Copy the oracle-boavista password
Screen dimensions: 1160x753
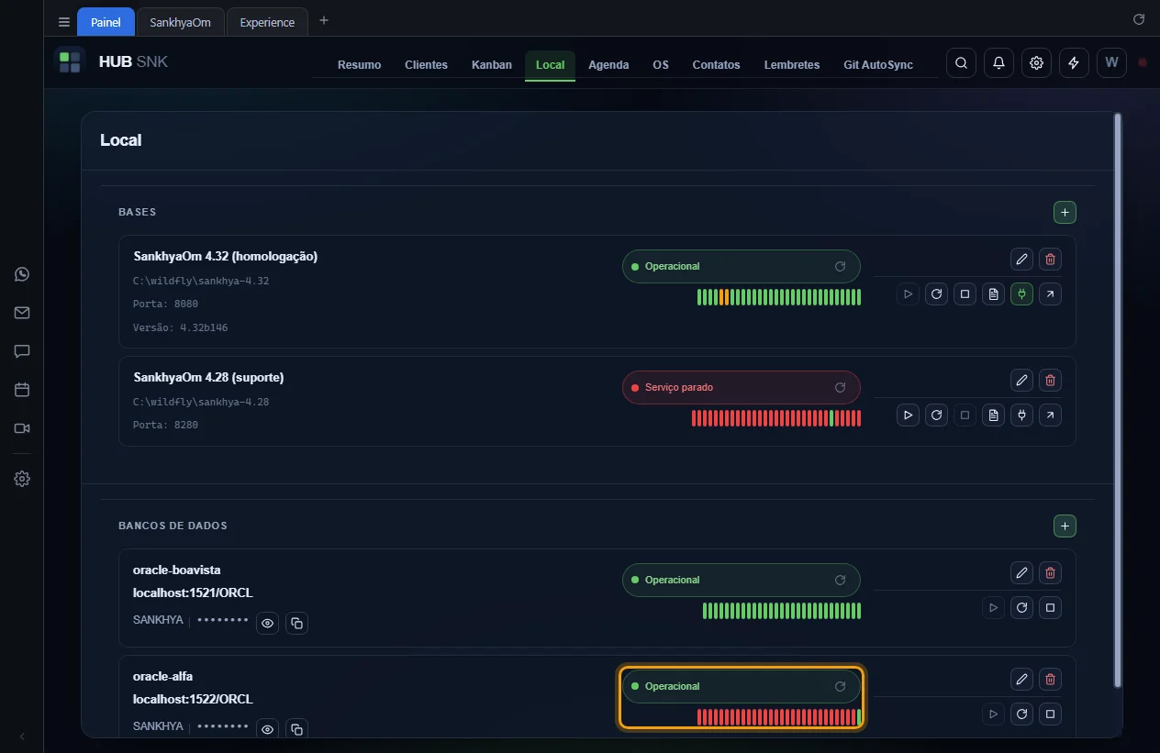coord(296,623)
